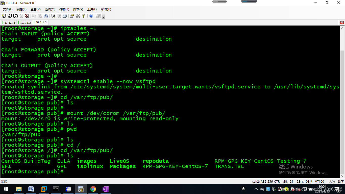This screenshot has height=194, width=345.
Task: Switch to the 10.1.1.2 session tab
Action: coord(24,22)
